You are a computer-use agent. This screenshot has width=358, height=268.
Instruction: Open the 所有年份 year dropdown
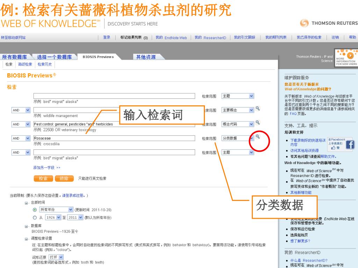point(56,209)
